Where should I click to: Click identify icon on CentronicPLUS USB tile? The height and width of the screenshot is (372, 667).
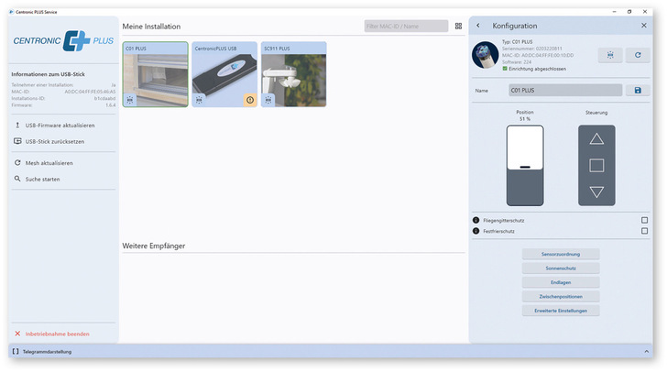click(x=199, y=100)
